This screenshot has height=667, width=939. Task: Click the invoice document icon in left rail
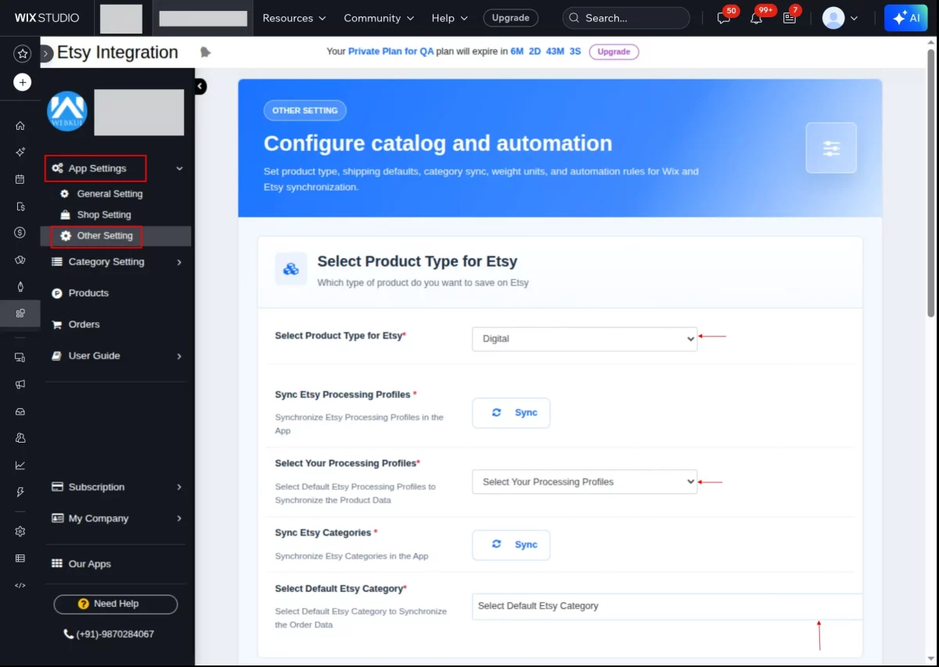(x=20, y=206)
